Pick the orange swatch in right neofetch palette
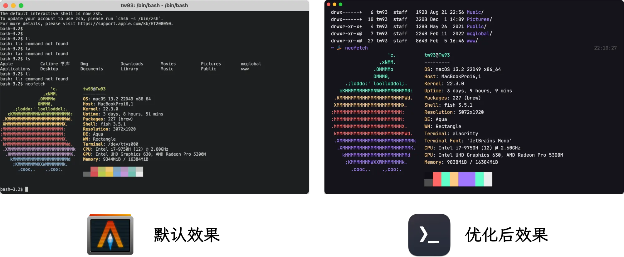Screen dimensions: 624x257 pyautogui.click(x=454, y=179)
